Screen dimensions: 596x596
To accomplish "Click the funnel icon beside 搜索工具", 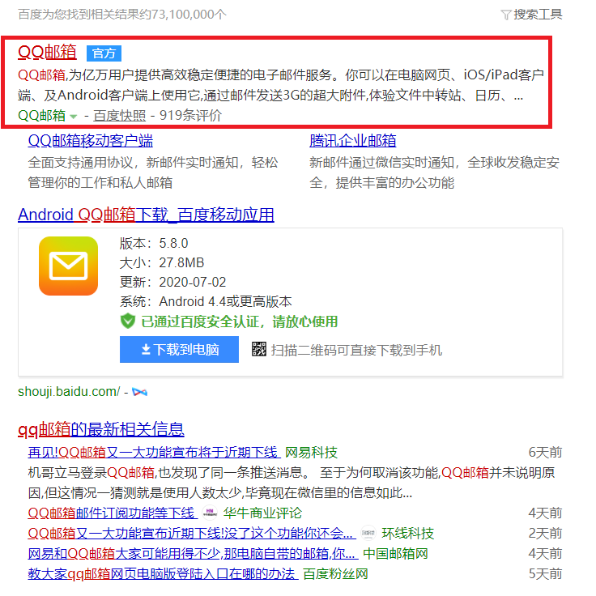I will point(506,15).
